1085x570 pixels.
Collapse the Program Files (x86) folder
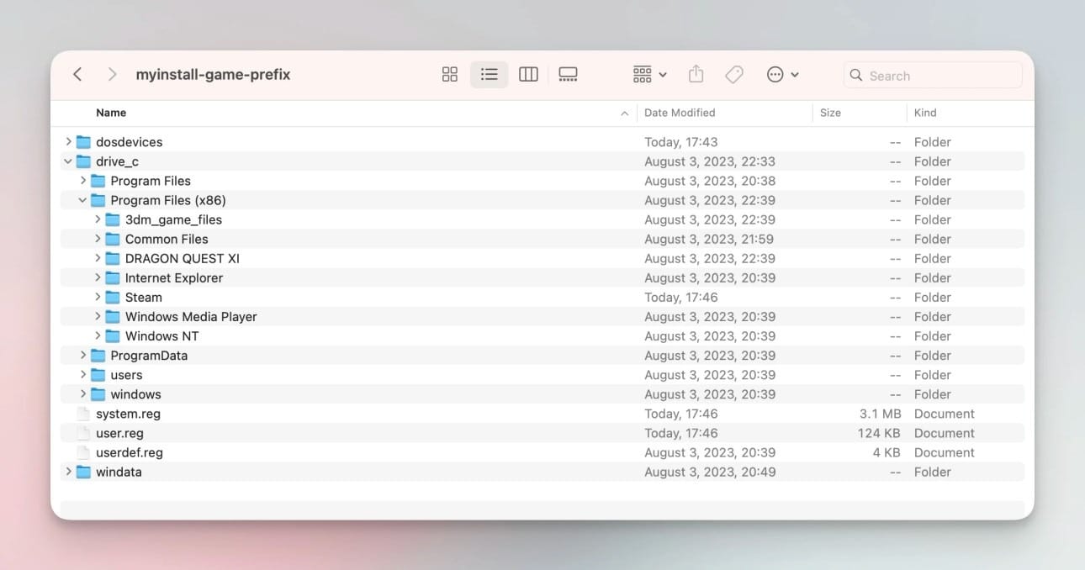pos(82,200)
